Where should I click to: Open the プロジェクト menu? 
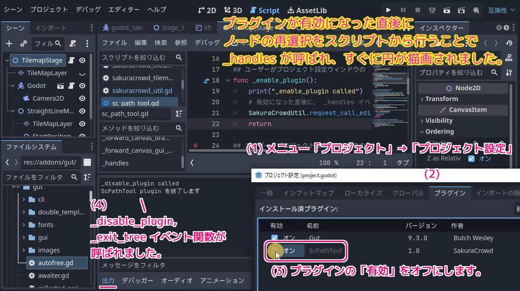49,10
